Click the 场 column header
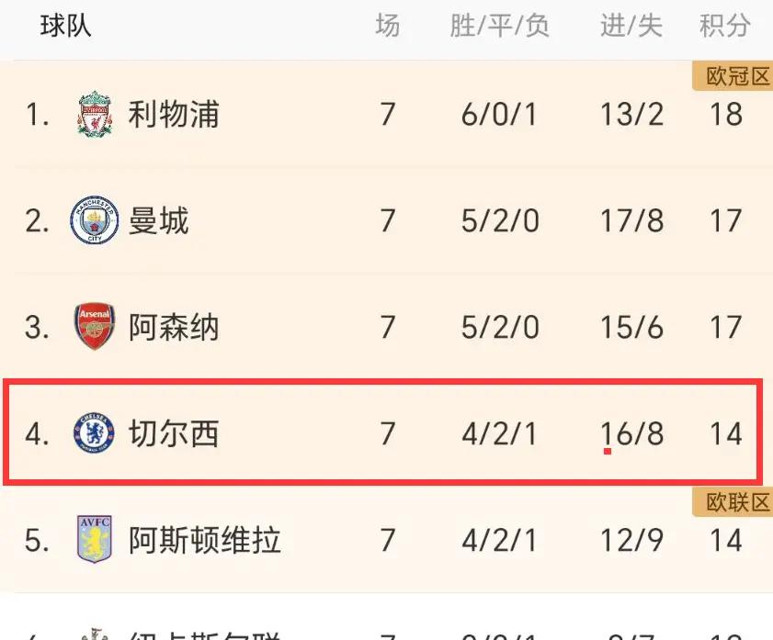This screenshot has height=640, width=773. pyautogui.click(x=388, y=26)
